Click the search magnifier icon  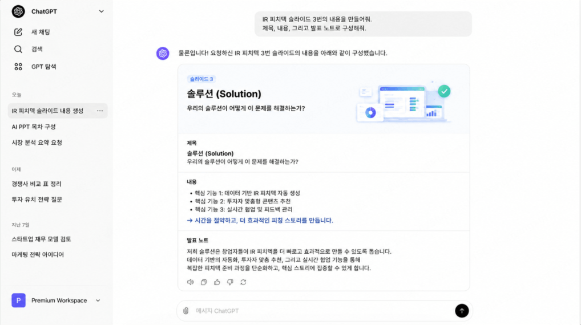(x=18, y=49)
